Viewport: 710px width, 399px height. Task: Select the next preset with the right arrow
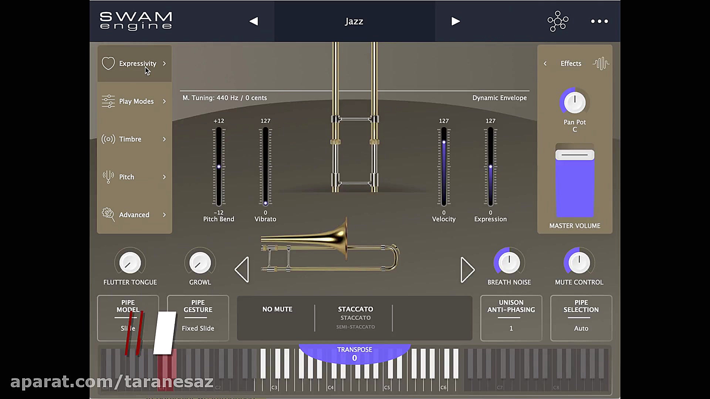click(x=455, y=21)
